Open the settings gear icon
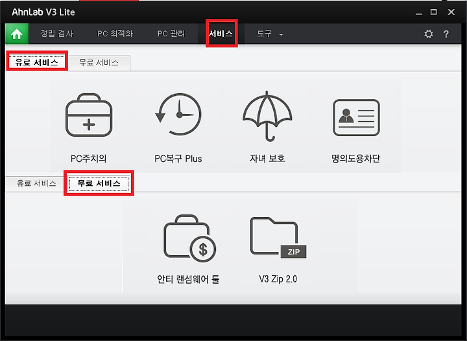This screenshot has width=467, height=342. pyautogui.click(x=429, y=34)
